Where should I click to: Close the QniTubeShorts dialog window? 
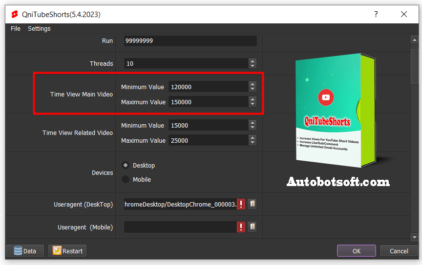click(404, 14)
